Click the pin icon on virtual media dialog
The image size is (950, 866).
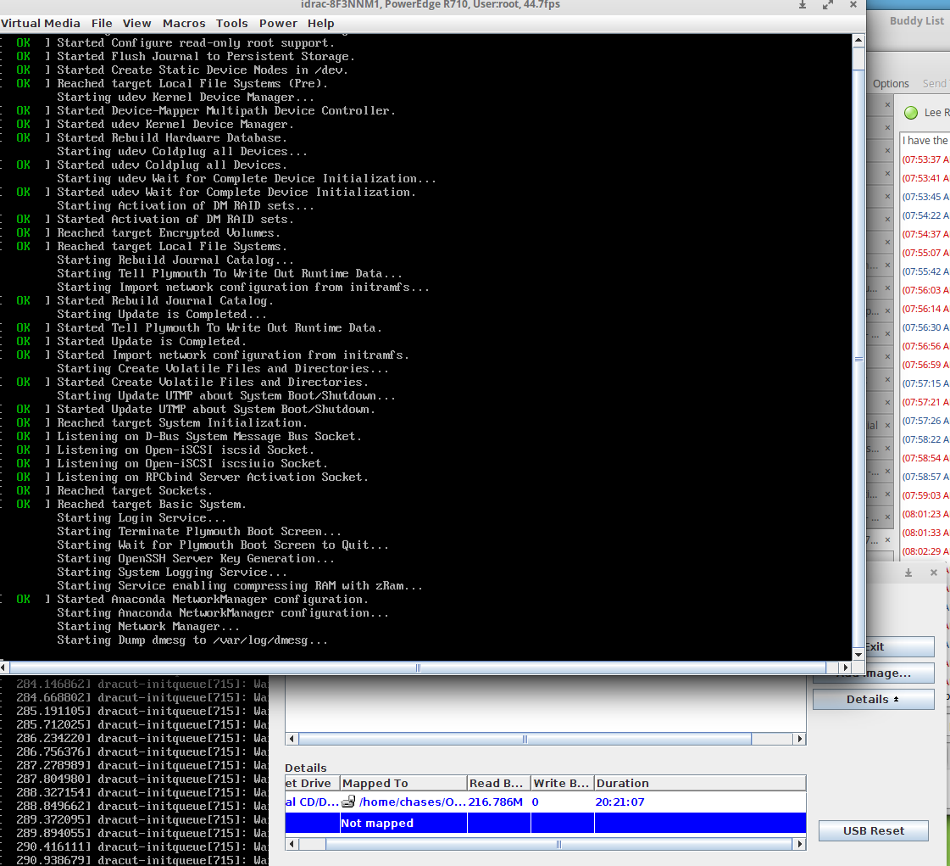coord(908,573)
